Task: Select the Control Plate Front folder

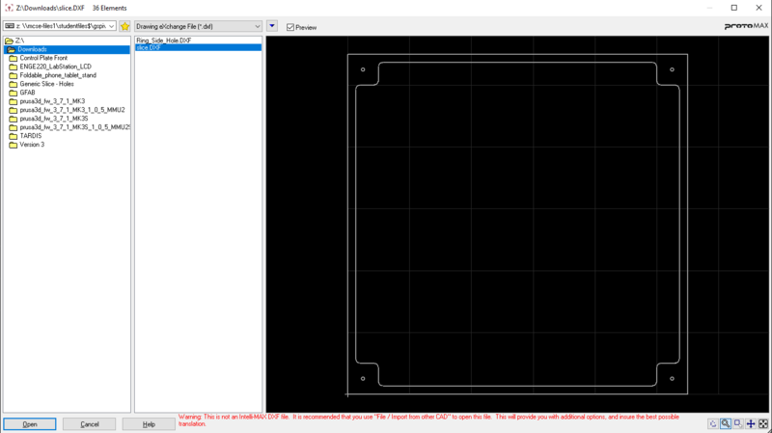Action: coord(43,58)
